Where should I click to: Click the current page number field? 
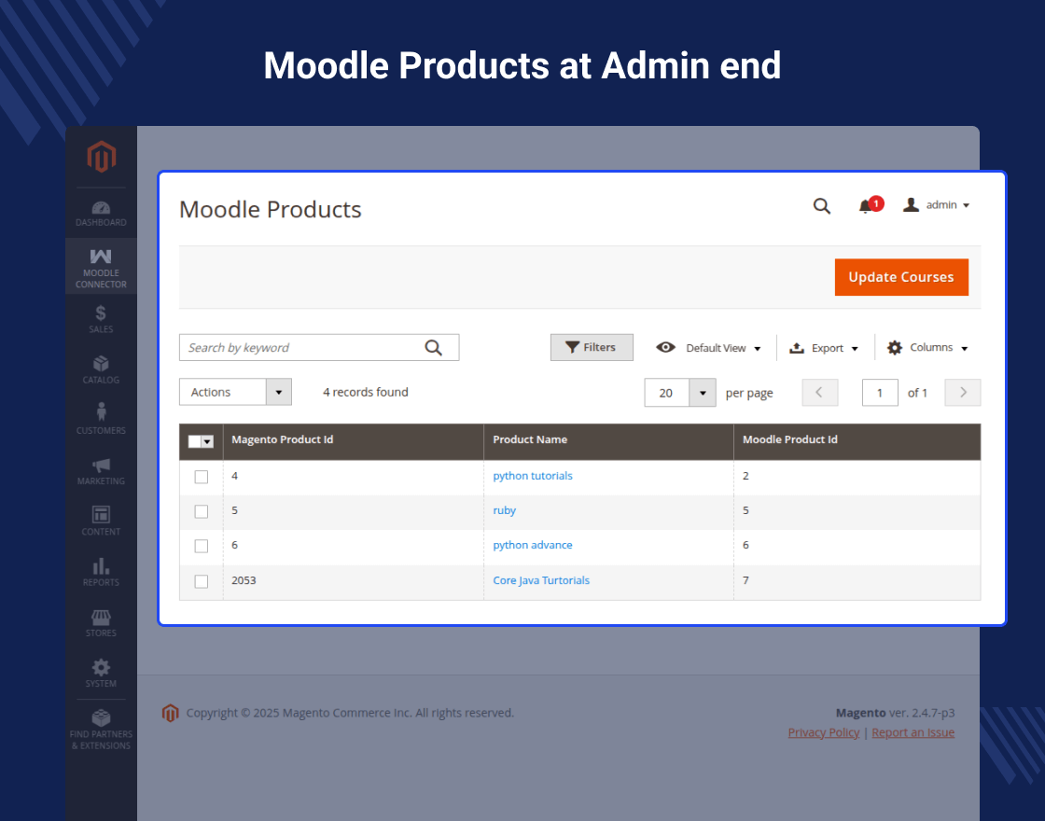(x=880, y=393)
